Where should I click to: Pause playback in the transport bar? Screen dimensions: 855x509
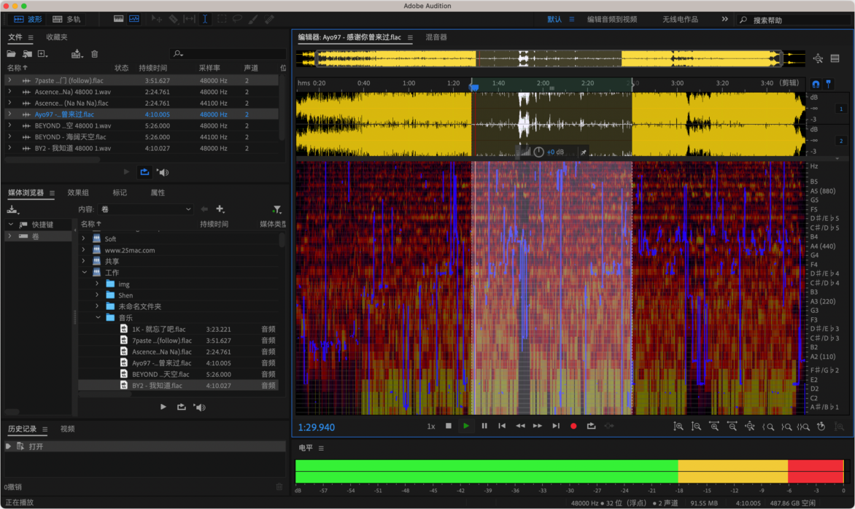click(484, 426)
